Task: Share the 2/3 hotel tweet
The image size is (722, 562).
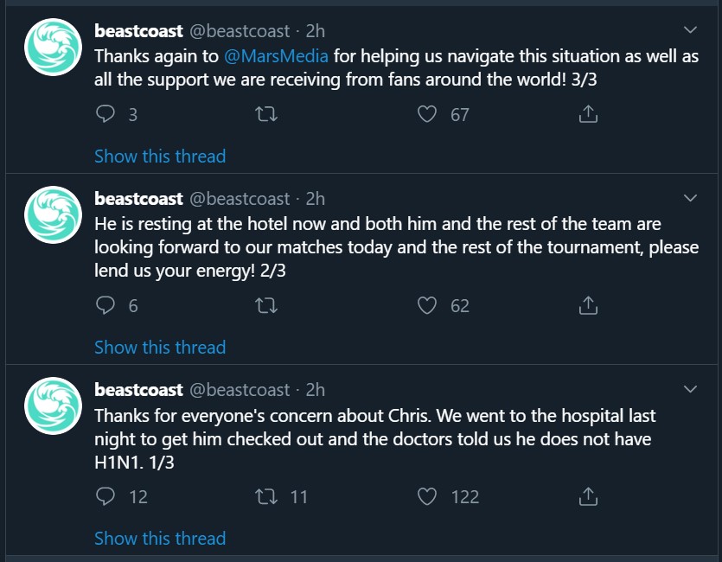Action: click(588, 305)
